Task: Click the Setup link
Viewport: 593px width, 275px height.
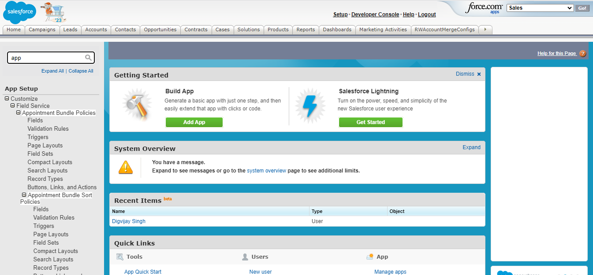Action: pos(340,15)
